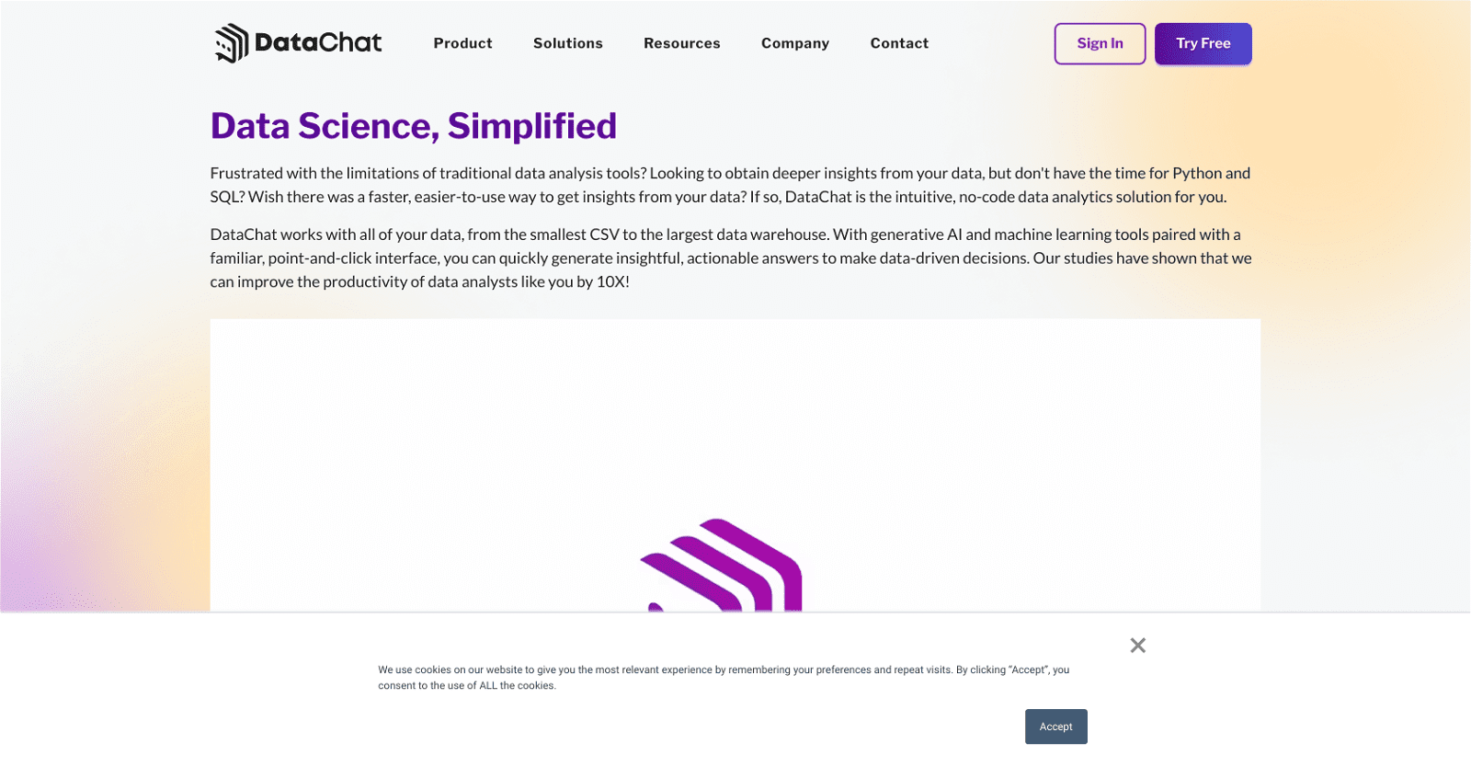Click the "10X!" productivity text
Screen dimensions: 1471x767
612,281
